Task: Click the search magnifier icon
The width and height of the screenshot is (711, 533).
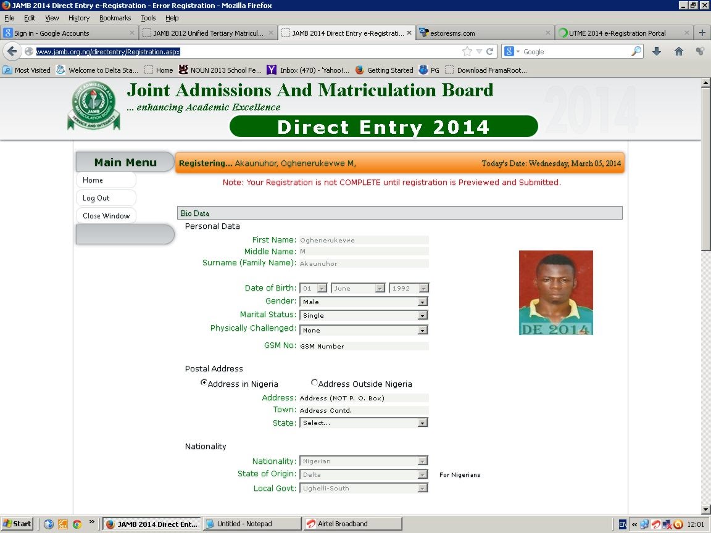Action: tap(637, 51)
